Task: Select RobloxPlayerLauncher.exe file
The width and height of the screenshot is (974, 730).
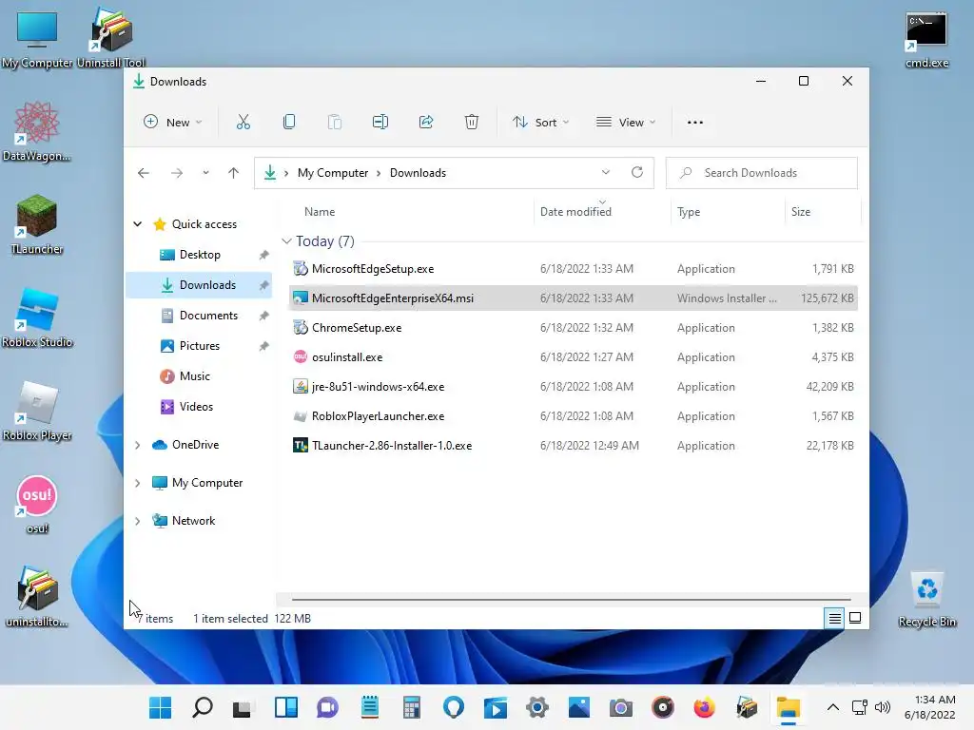Action: (x=574, y=416)
